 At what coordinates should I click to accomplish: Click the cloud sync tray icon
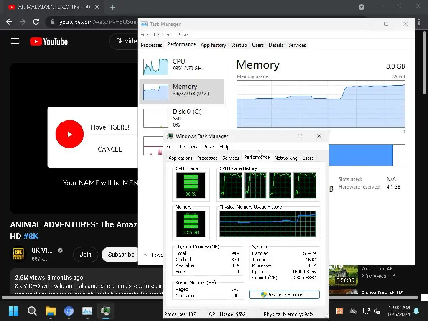click(353, 311)
